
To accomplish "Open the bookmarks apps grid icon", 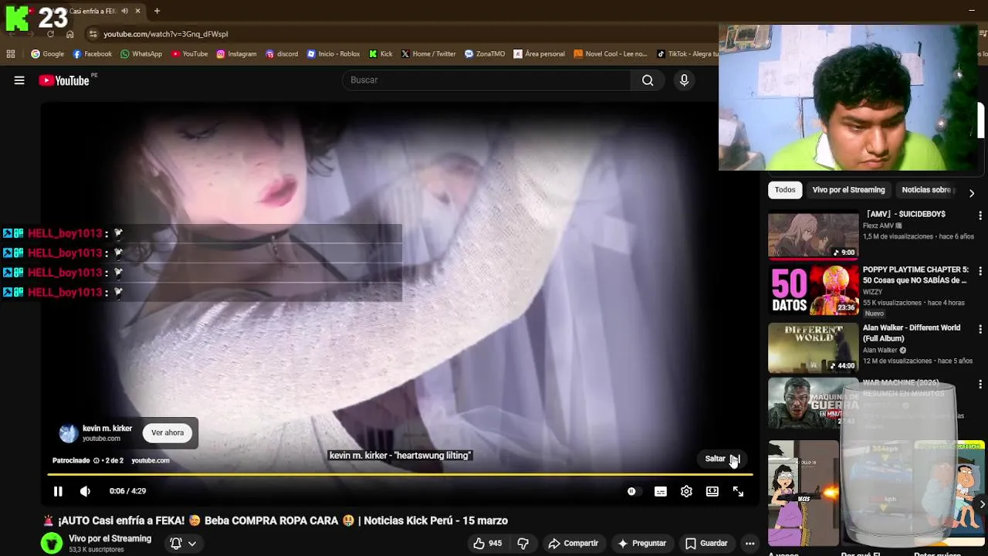I will tap(11, 54).
